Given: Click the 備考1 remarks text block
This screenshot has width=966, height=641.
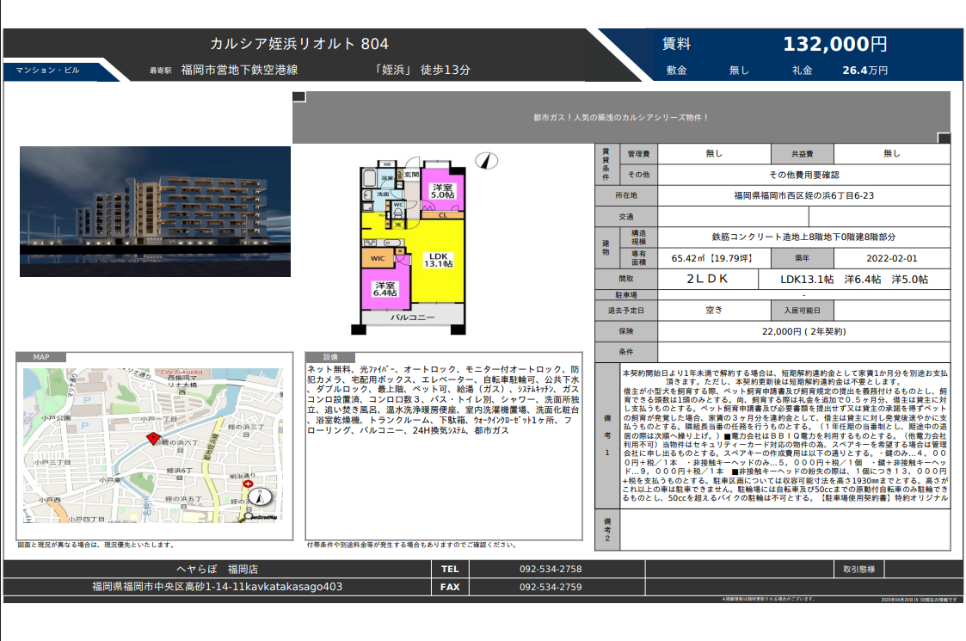Looking at the screenshot, I should click(x=784, y=435).
